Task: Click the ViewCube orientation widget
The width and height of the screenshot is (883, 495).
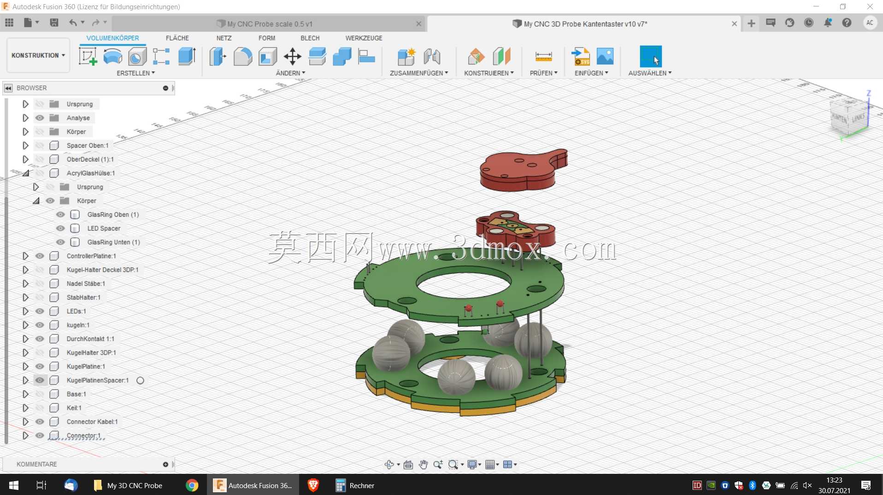Action: click(849, 117)
